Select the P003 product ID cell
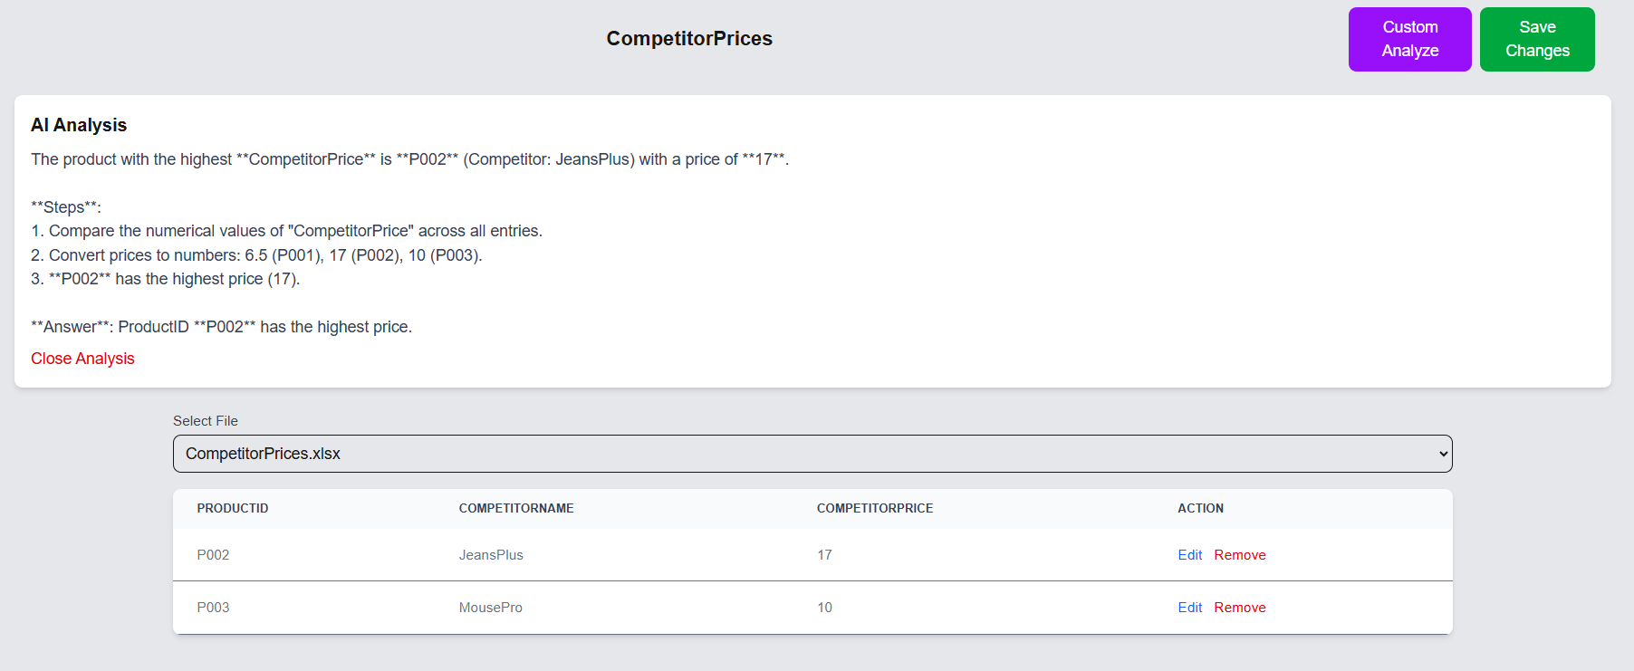Image resolution: width=1634 pixels, height=671 pixels. point(213,608)
